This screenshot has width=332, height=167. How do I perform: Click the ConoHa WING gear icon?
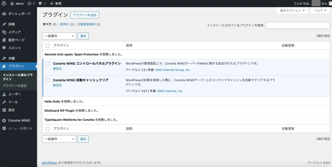pyautogui.click(x=4, y=120)
